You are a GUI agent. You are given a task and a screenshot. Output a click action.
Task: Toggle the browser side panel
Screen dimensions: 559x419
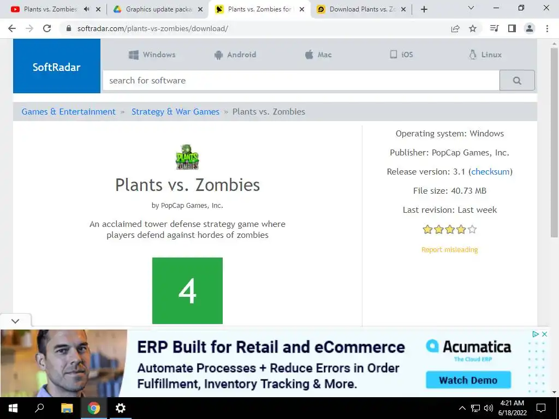512,28
